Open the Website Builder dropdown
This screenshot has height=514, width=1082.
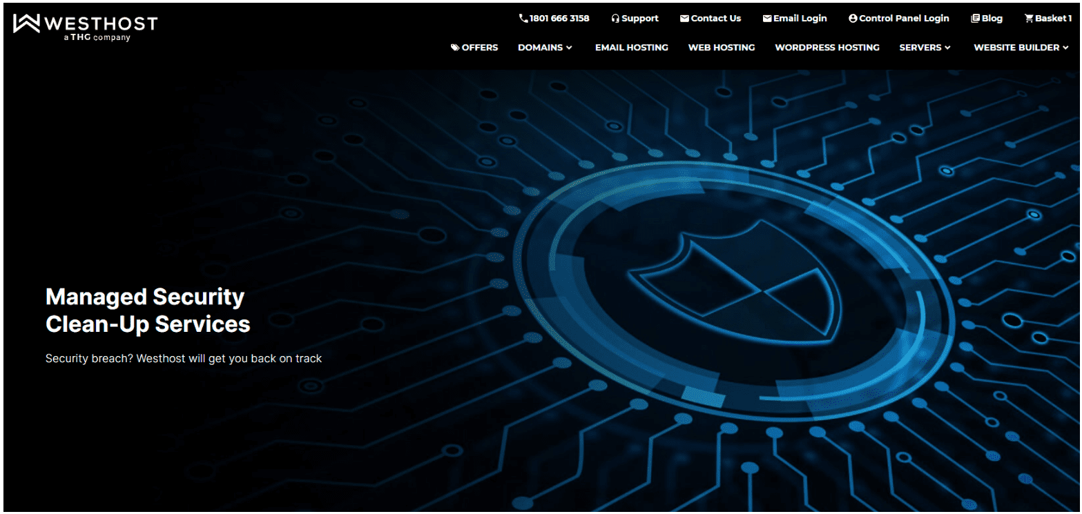1021,48
